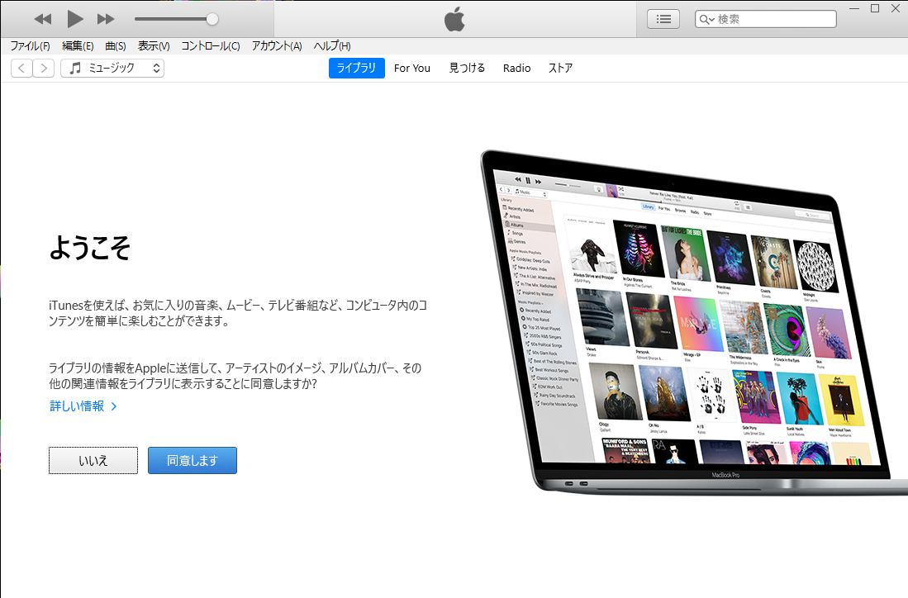
Task: Click the Apple logo in the toolbar
Action: (454, 18)
